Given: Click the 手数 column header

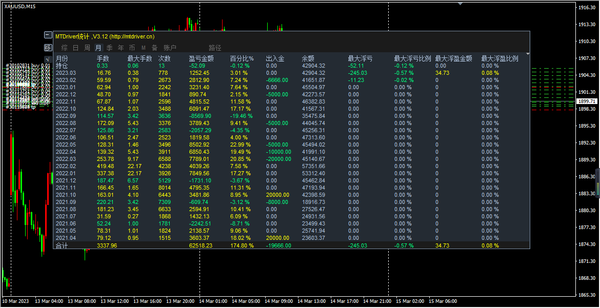Looking at the screenshot, I should click(x=103, y=59).
